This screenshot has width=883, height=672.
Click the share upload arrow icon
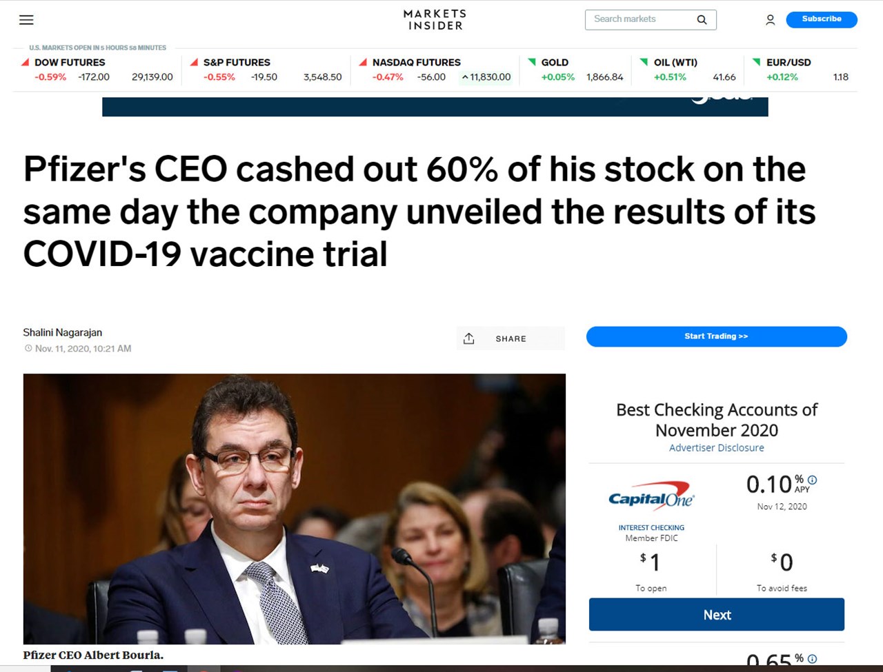pos(469,338)
